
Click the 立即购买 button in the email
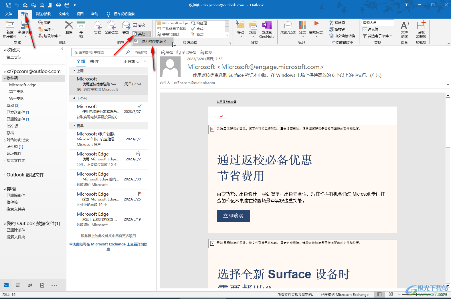click(233, 216)
